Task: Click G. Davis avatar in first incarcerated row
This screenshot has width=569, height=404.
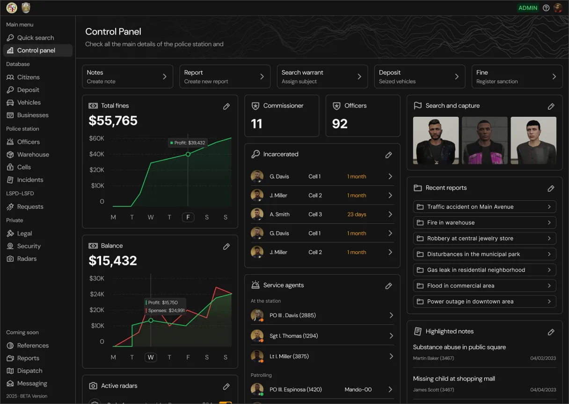Action: (x=257, y=177)
